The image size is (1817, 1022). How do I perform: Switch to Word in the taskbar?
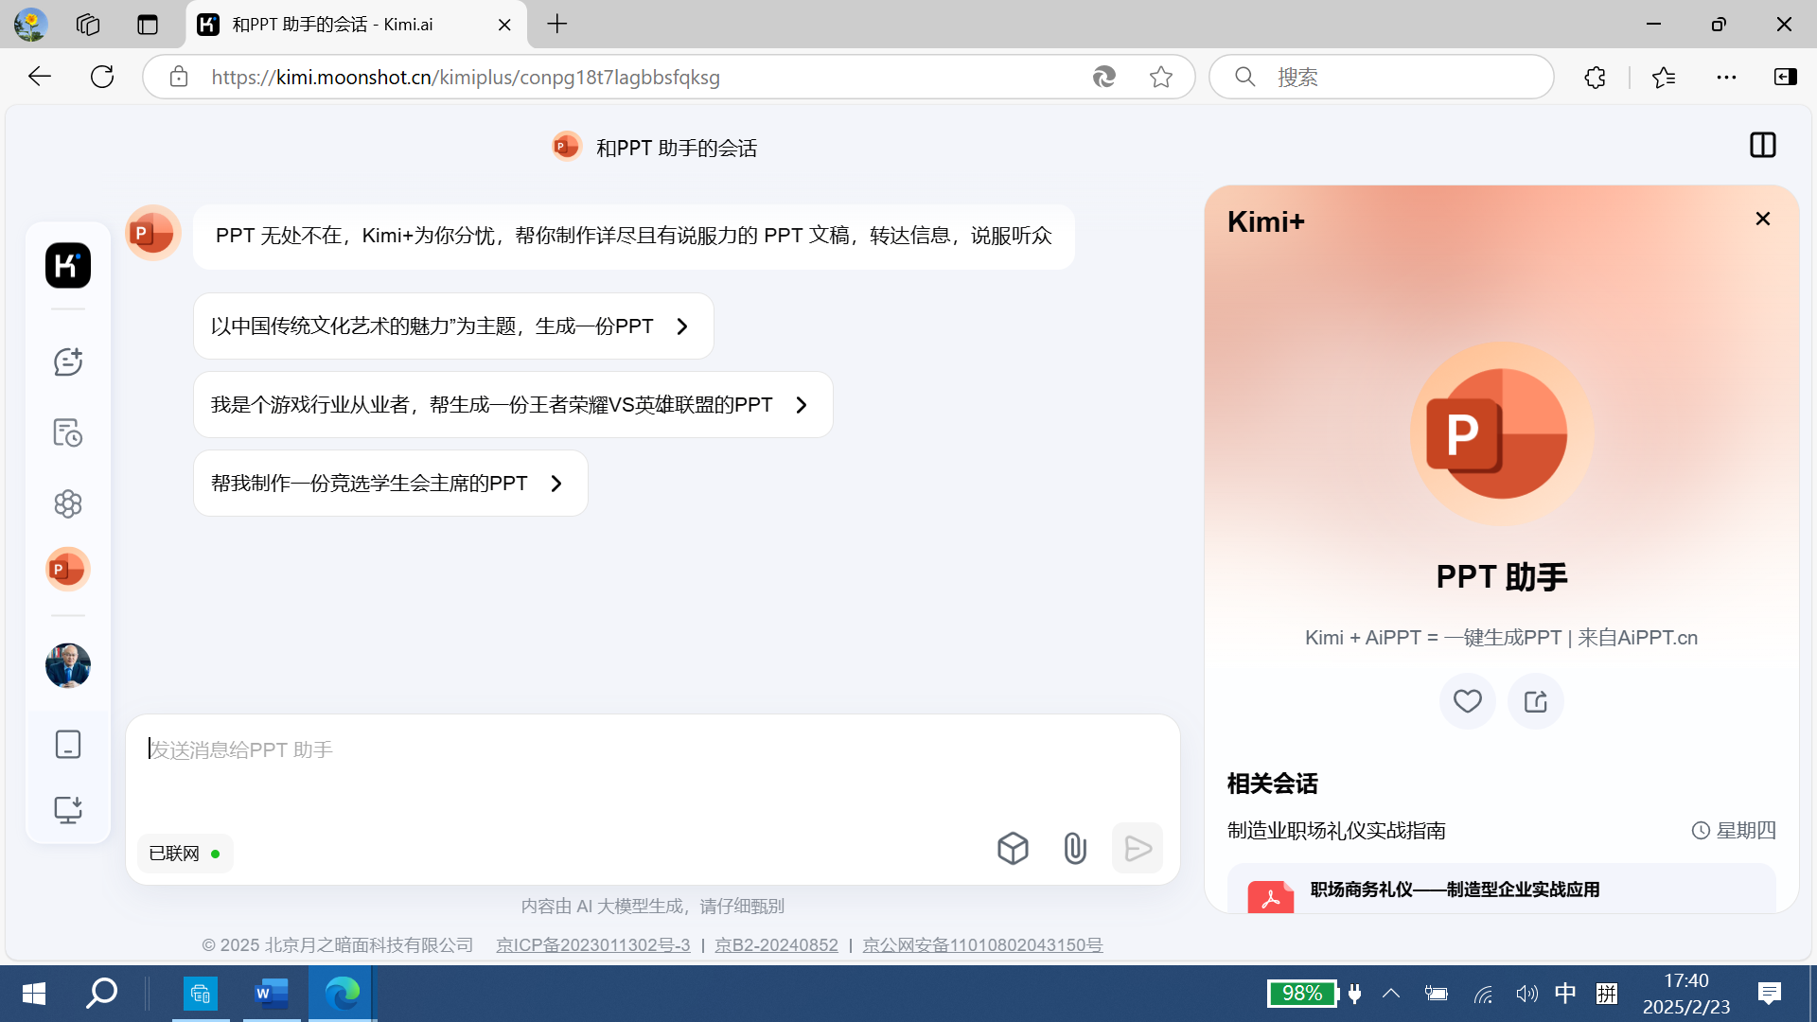(x=271, y=994)
